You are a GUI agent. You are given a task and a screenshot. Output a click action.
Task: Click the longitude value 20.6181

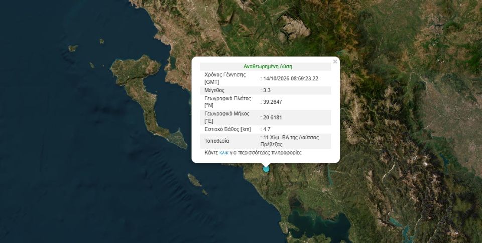(x=272, y=118)
